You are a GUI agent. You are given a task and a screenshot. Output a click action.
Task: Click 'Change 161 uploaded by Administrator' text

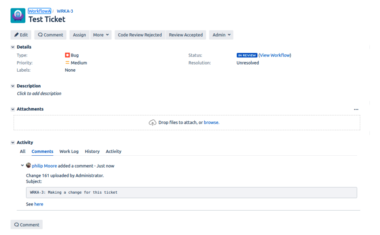[65, 176]
